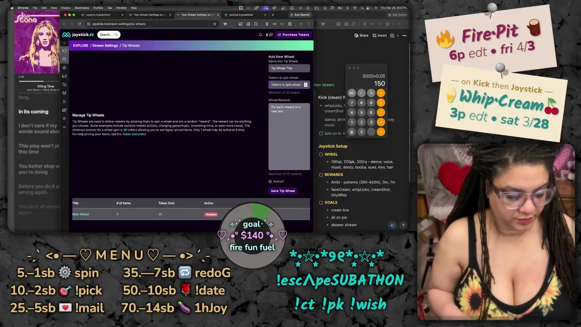The image size is (581, 327).
Task: Open the Main Wheel entry
Action: point(80,214)
